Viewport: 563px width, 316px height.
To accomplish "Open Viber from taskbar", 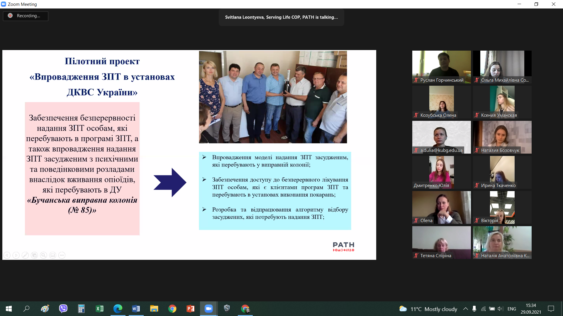I will click(x=63, y=309).
